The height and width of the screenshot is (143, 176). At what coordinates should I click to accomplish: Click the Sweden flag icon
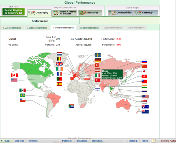(x=98, y=55)
